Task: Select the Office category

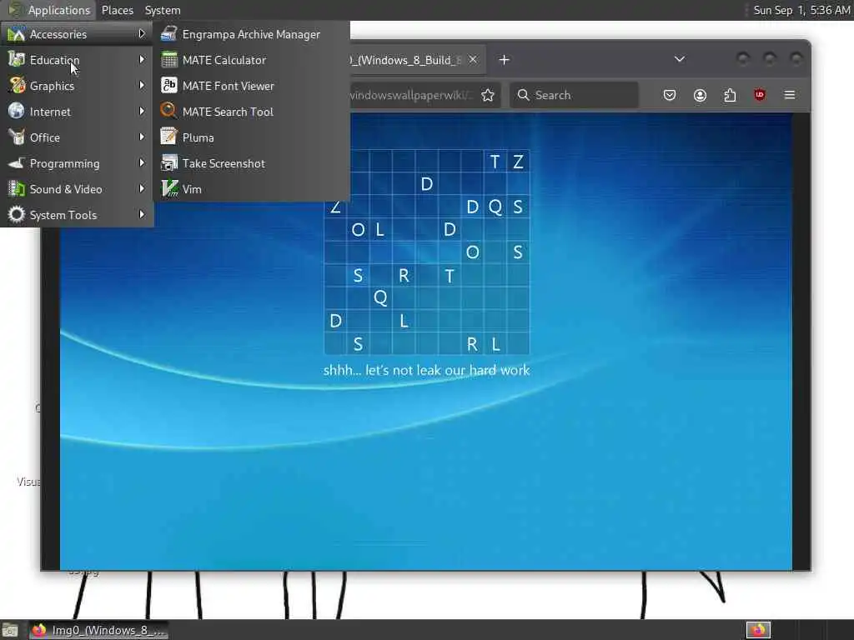Action: tap(77, 137)
